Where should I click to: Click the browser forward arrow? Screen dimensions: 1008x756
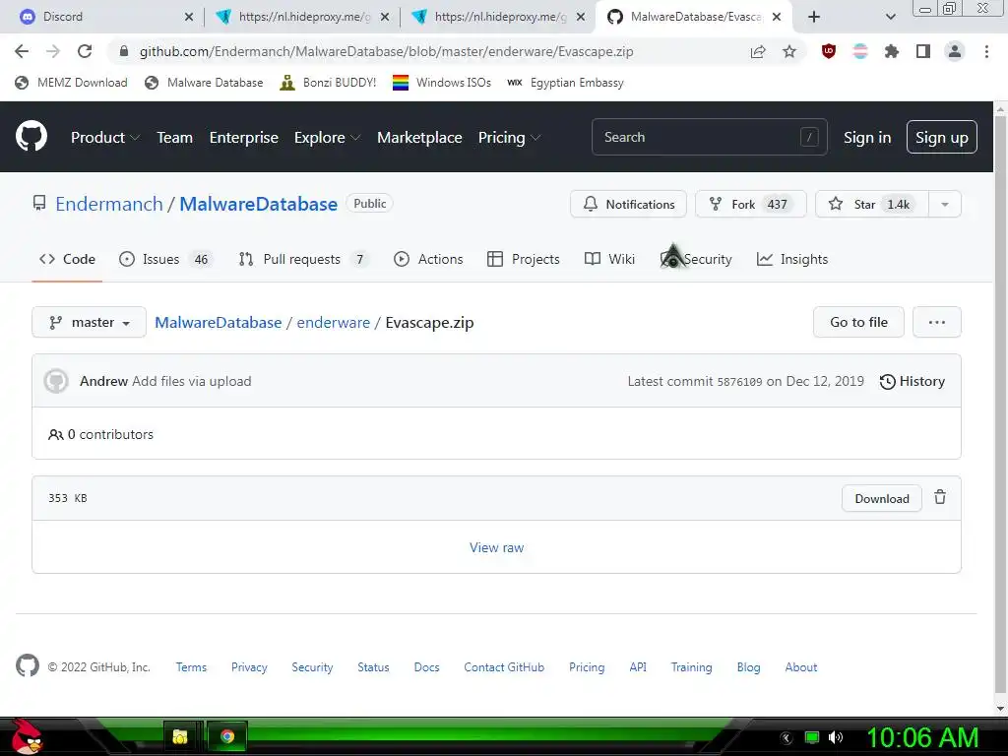pos(53,51)
